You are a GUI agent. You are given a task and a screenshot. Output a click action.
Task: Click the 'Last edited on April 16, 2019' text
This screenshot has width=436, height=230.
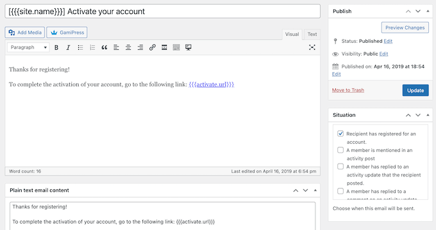coord(274,171)
